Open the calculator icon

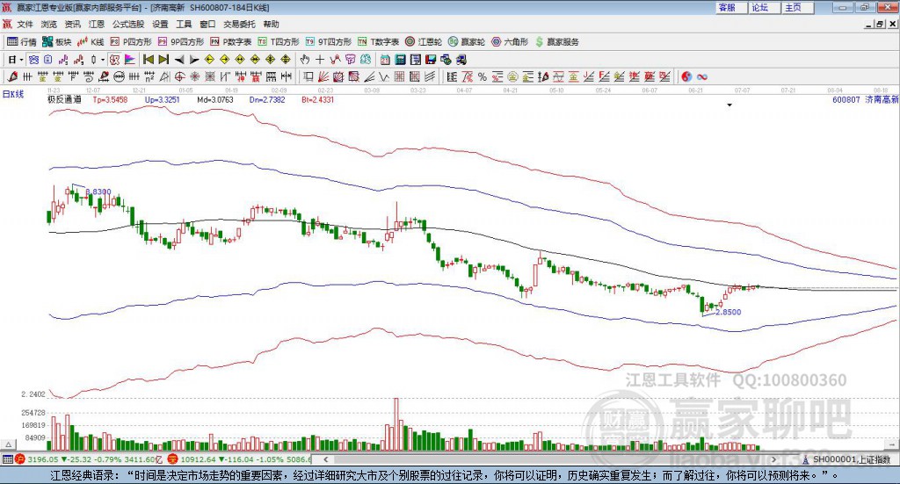tap(400, 60)
